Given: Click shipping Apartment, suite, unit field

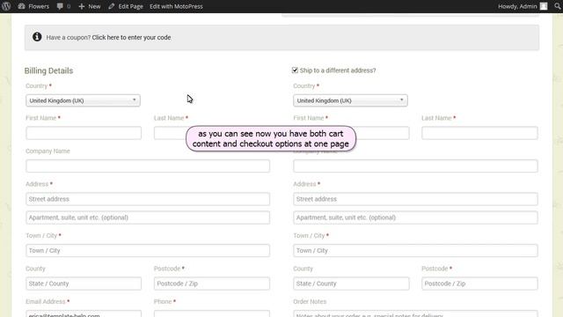Looking at the screenshot, I should 415,217.
